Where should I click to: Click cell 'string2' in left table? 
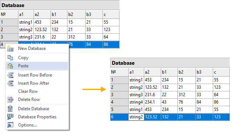tap(26, 30)
